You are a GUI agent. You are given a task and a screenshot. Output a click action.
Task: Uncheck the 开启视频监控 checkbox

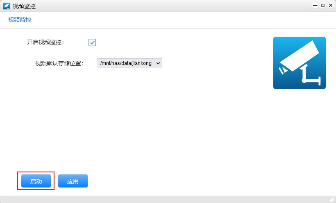[x=92, y=42]
